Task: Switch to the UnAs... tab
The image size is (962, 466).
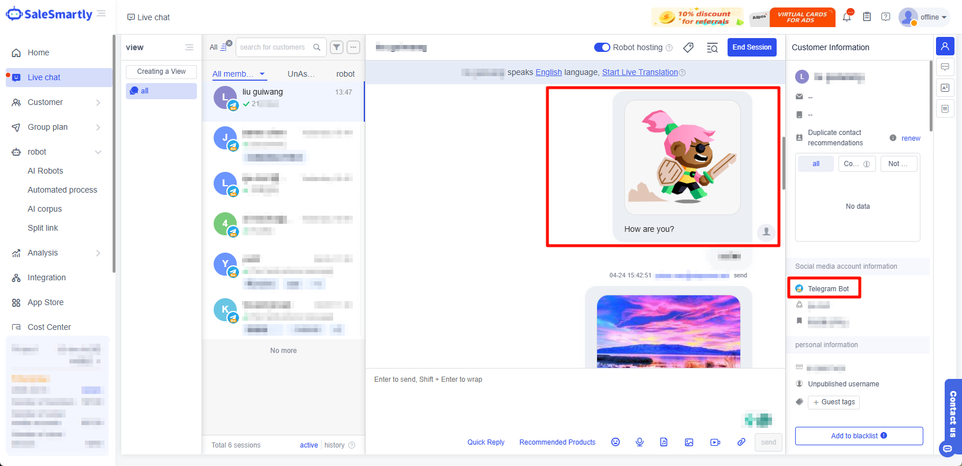Action: [301, 74]
